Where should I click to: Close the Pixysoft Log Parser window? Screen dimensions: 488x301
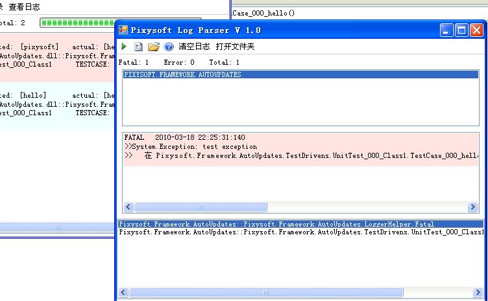(x=476, y=30)
